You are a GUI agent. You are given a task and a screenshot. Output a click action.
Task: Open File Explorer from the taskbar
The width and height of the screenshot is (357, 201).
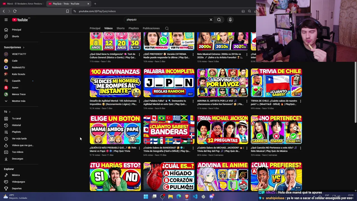coord(170,197)
